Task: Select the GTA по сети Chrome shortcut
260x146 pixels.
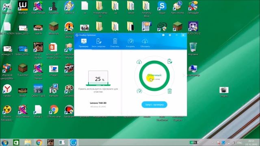Action: (54, 111)
